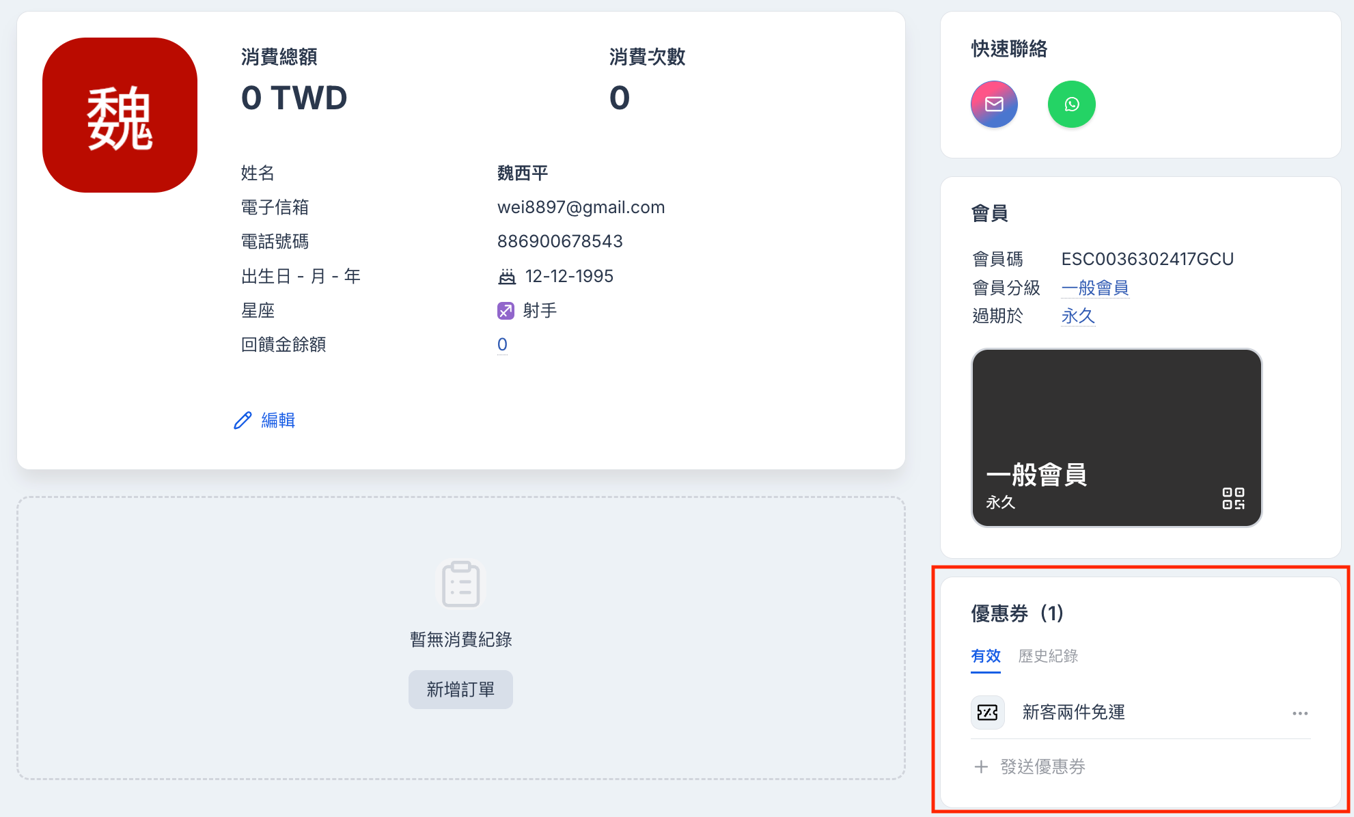The width and height of the screenshot is (1354, 817).
Task: Switch to 歷史紀錄 coupons tab
Action: pyautogui.click(x=1048, y=656)
